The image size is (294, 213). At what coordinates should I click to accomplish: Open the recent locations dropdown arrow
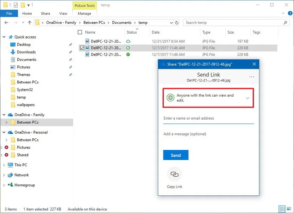click(x=23, y=23)
